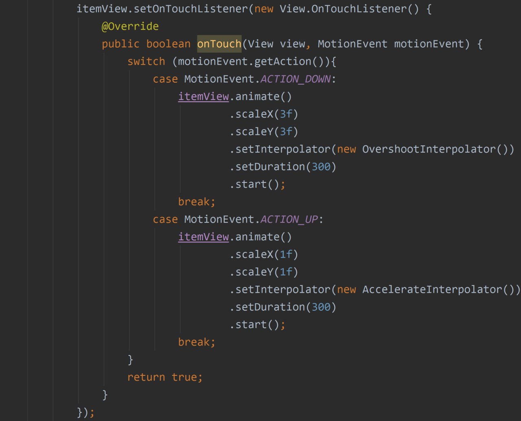Click underlined itemView under ACTION_UP case

[x=204, y=237]
